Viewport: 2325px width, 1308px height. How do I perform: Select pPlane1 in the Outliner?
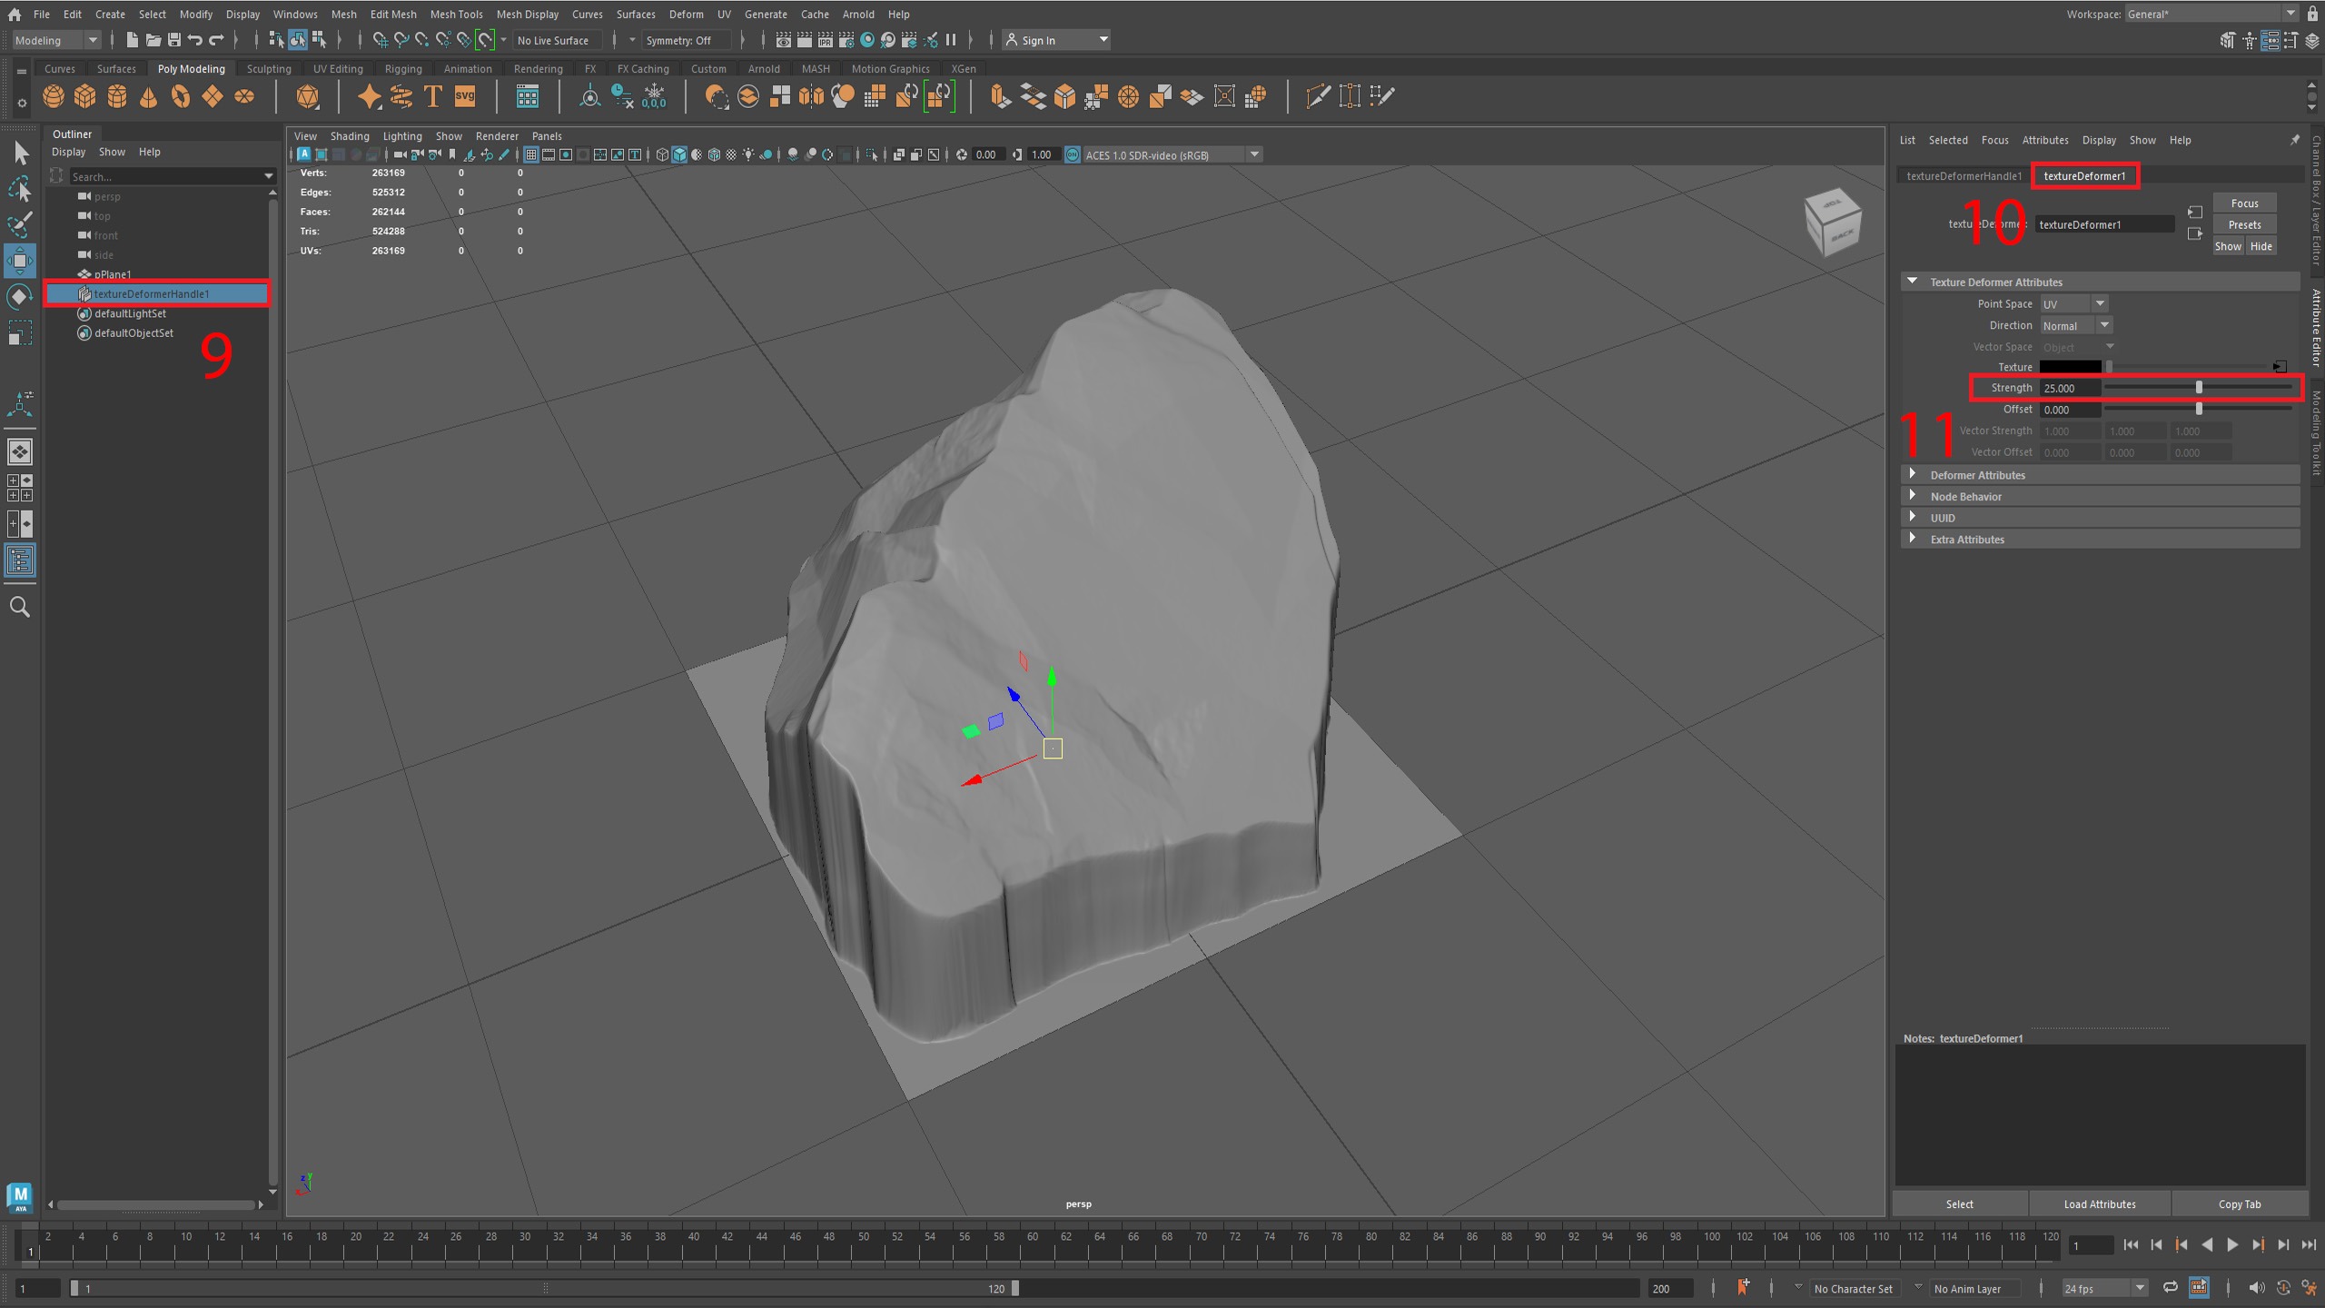113,274
